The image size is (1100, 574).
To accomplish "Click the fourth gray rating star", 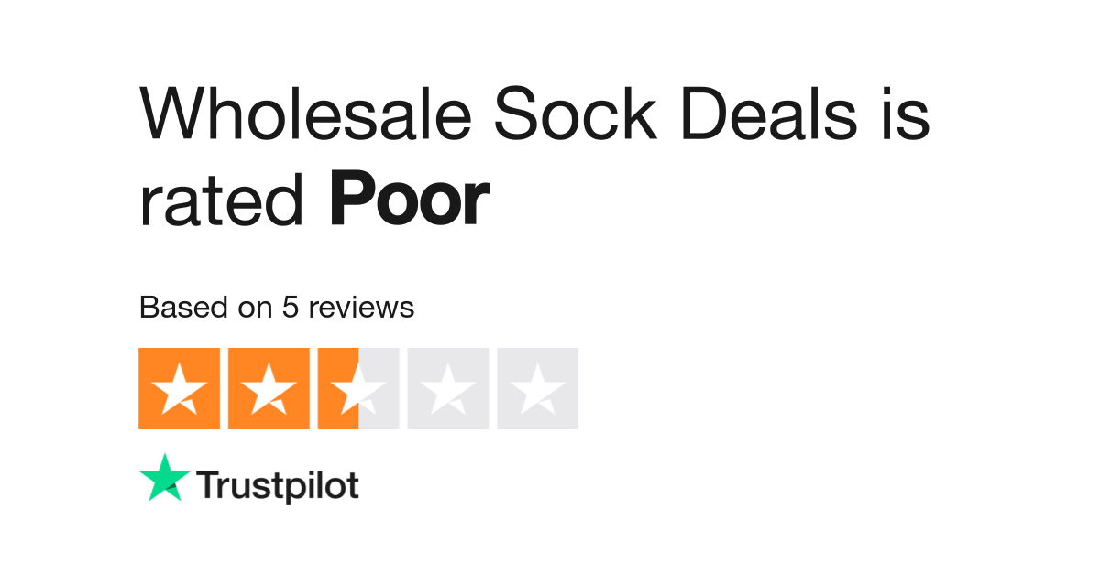I will [448, 388].
